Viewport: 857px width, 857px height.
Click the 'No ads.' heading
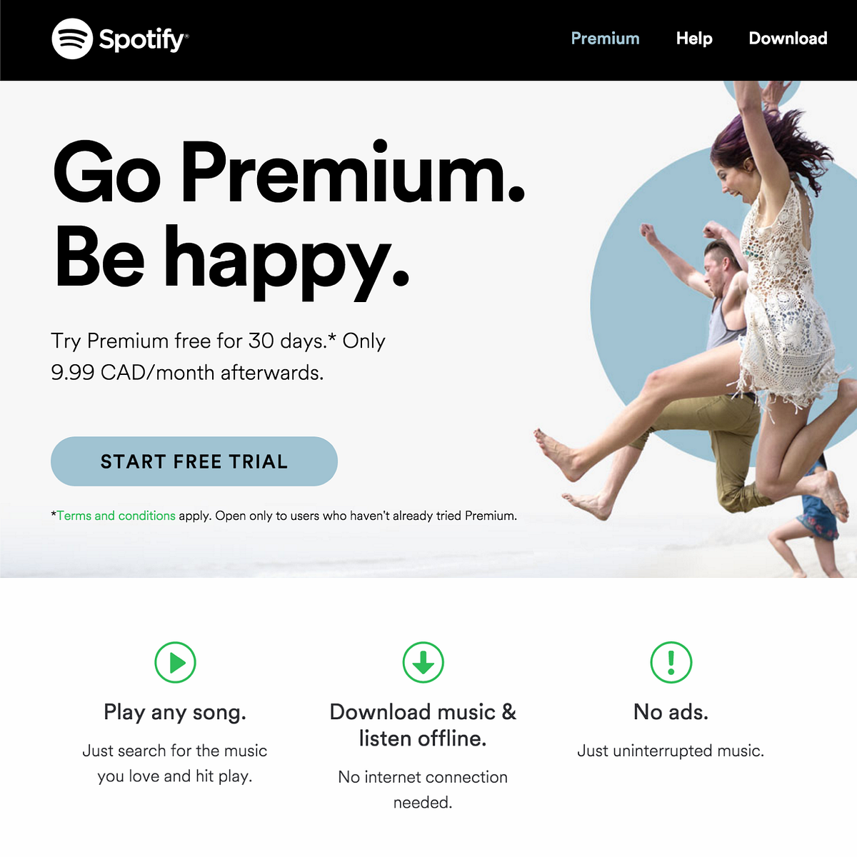[x=671, y=712]
